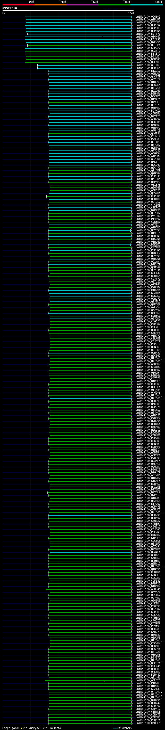Click hit label UniRef100_Q2JQN2
165x730 pixels.
(x=148, y=319)
